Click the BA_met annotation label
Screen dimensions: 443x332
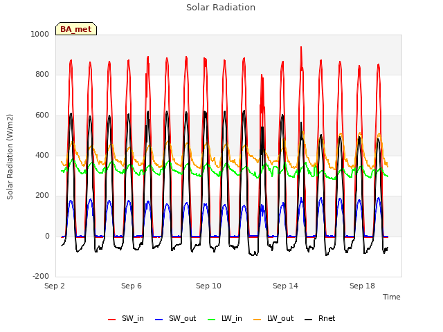pyautogui.click(x=76, y=29)
